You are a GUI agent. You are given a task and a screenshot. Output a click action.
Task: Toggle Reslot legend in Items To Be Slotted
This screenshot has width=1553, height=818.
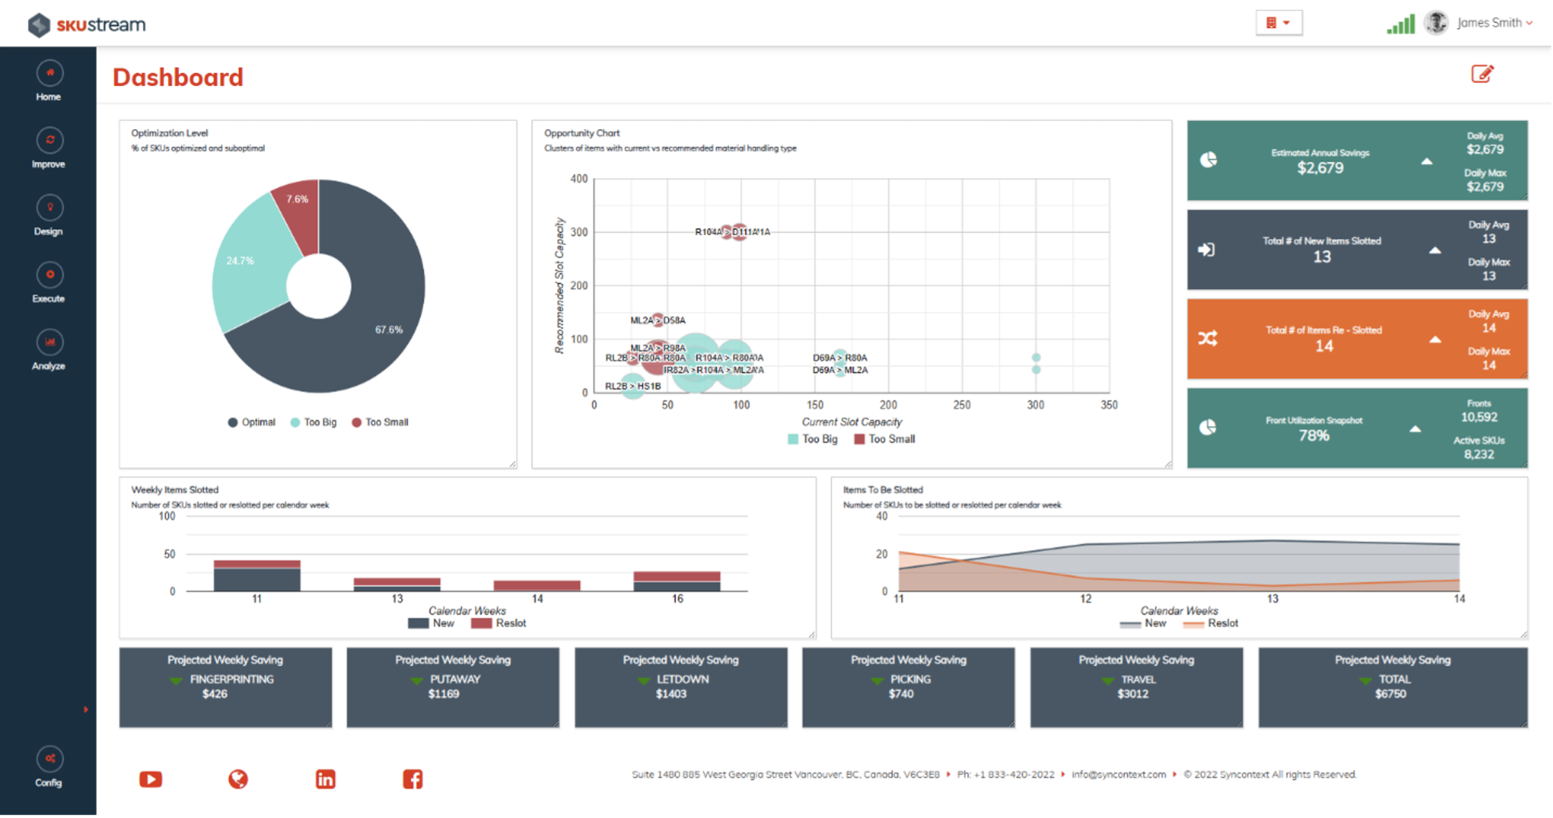pos(1211,623)
